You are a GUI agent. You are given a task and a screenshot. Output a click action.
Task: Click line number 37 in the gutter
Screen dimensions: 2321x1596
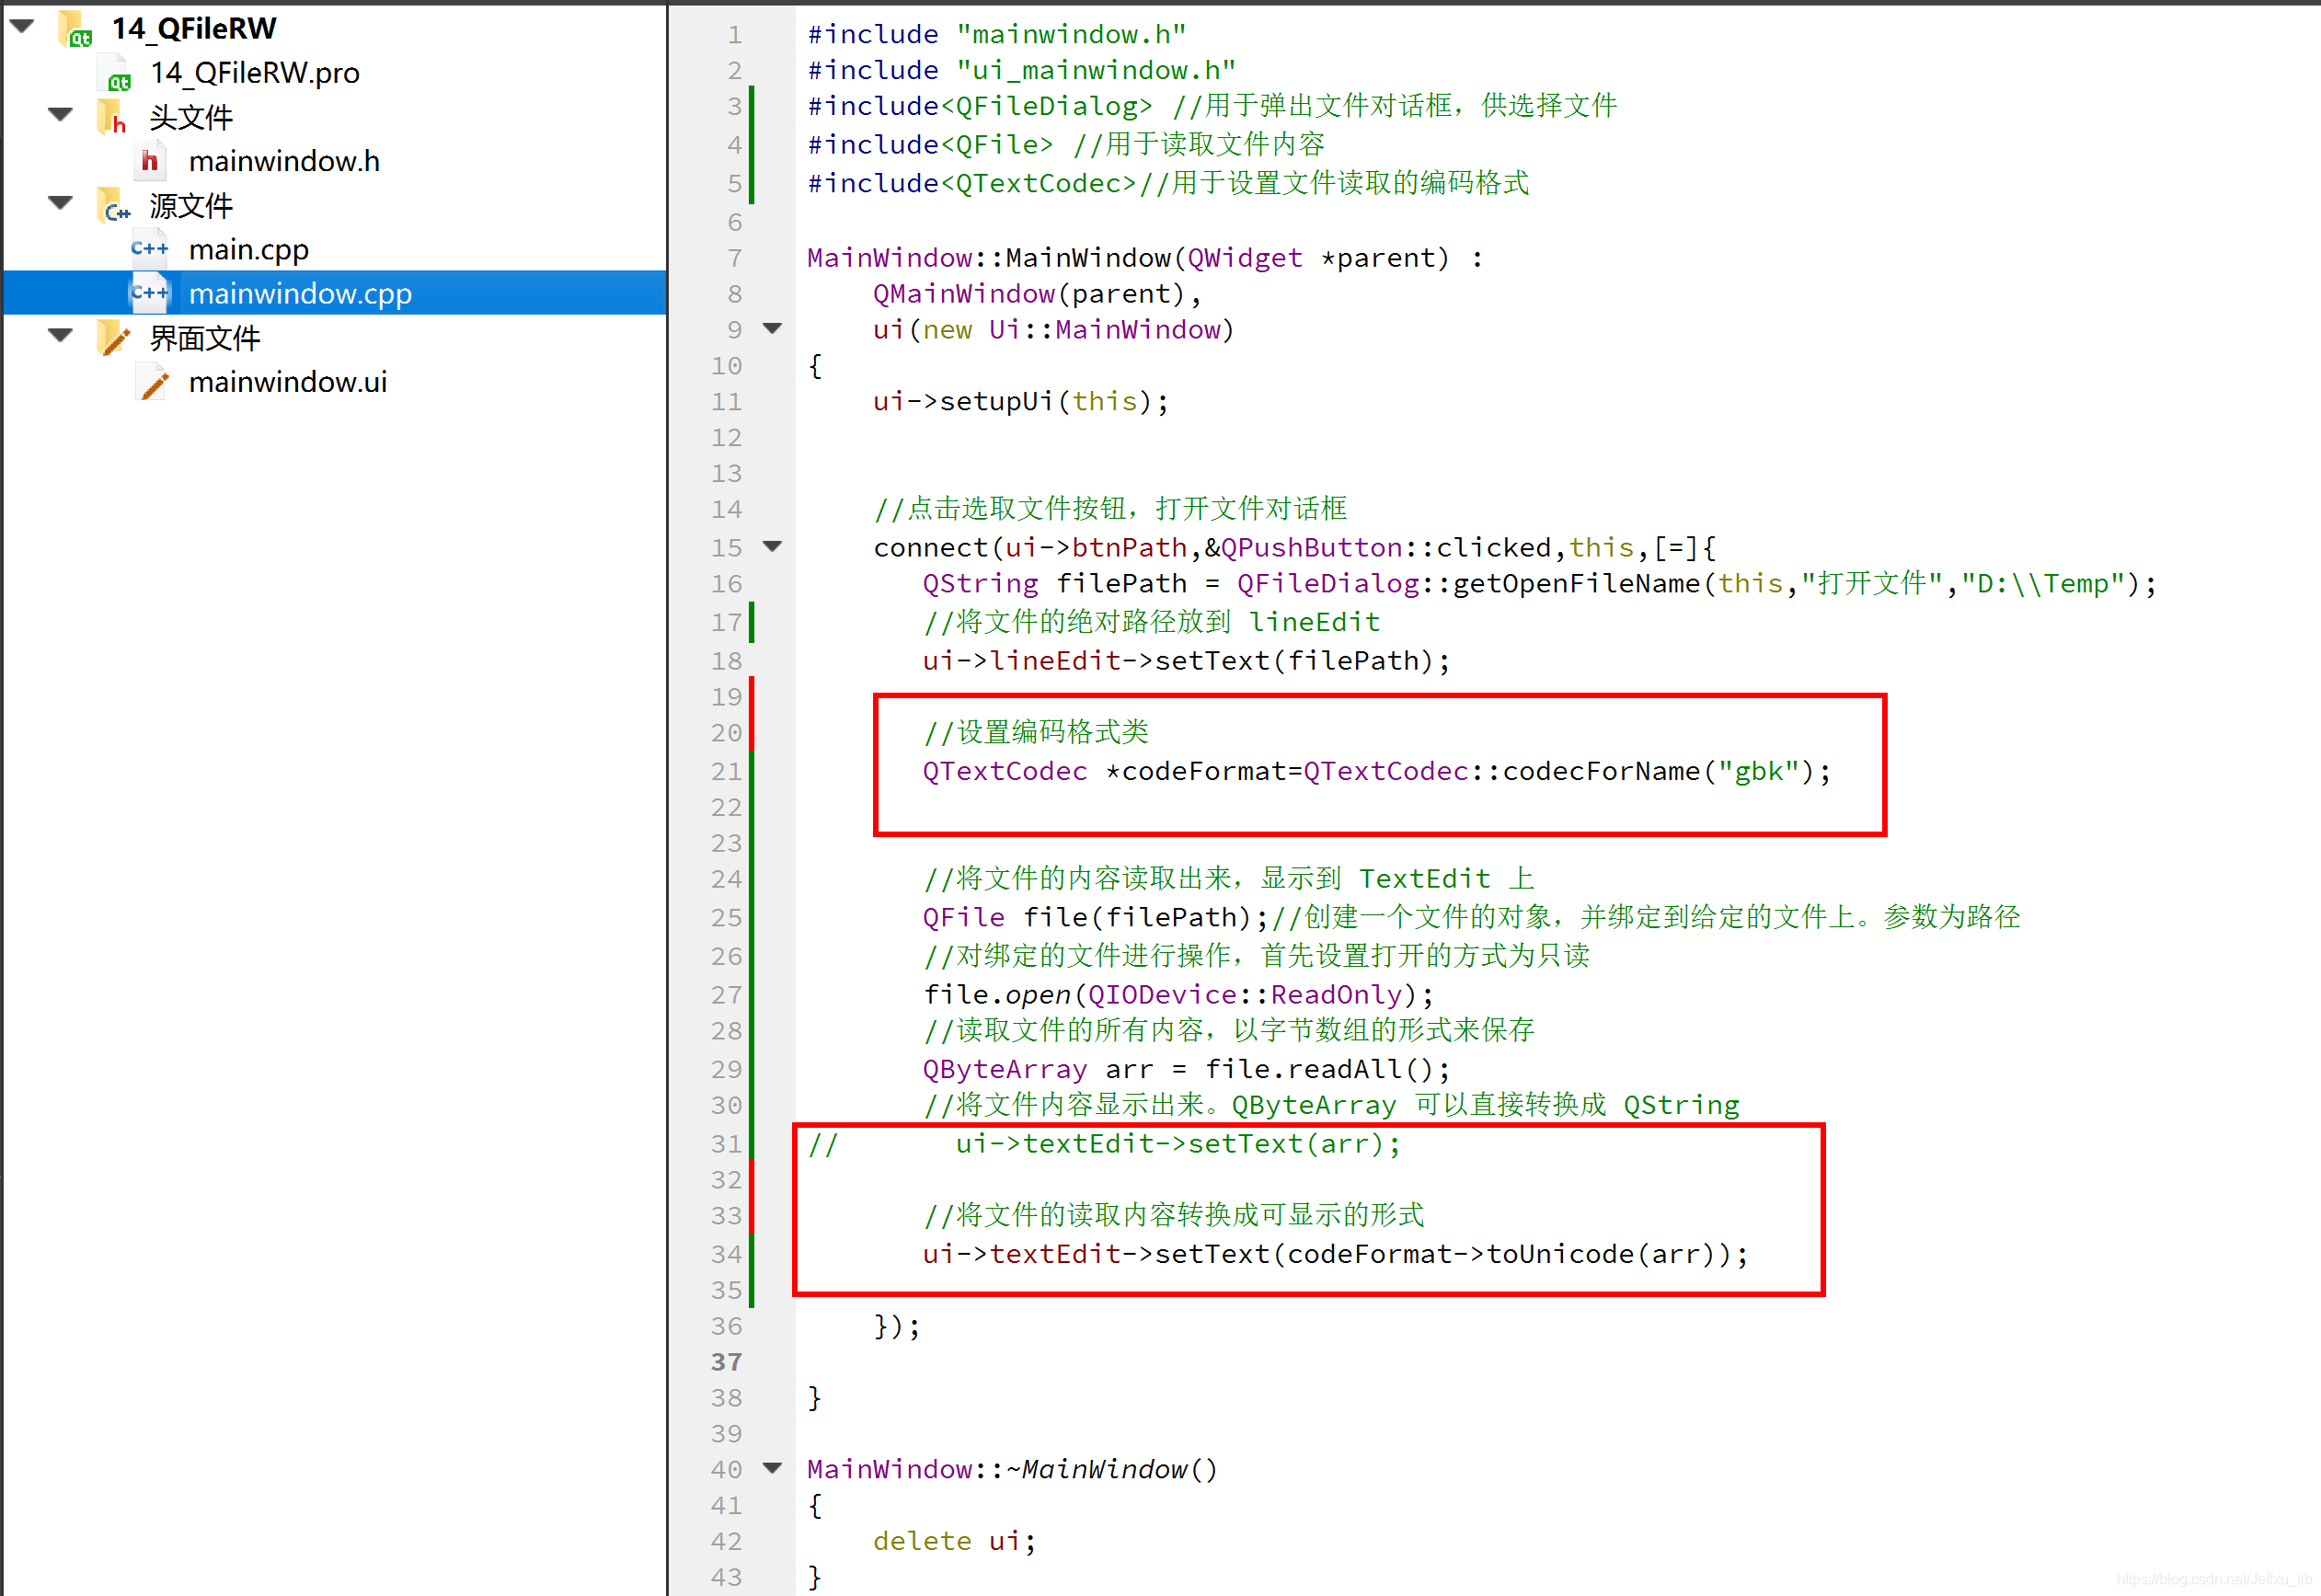pyautogui.click(x=727, y=1362)
